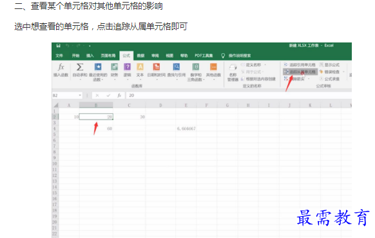The height and width of the screenshot is (238, 375).
Task: Open the 数学和三角函数 menu
Action: tap(196, 72)
